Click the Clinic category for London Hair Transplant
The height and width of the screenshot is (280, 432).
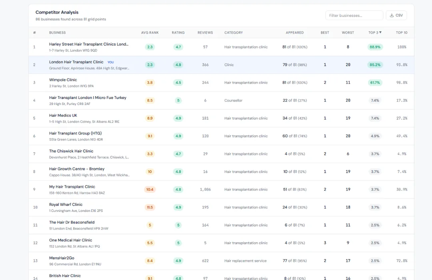point(229,65)
